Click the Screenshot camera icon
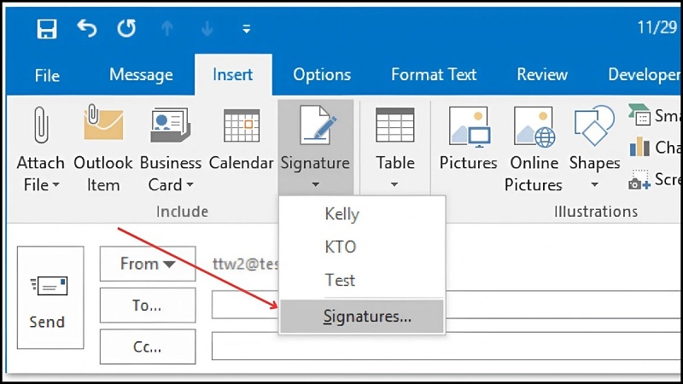The image size is (683, 384). click(x=639, y=180)
